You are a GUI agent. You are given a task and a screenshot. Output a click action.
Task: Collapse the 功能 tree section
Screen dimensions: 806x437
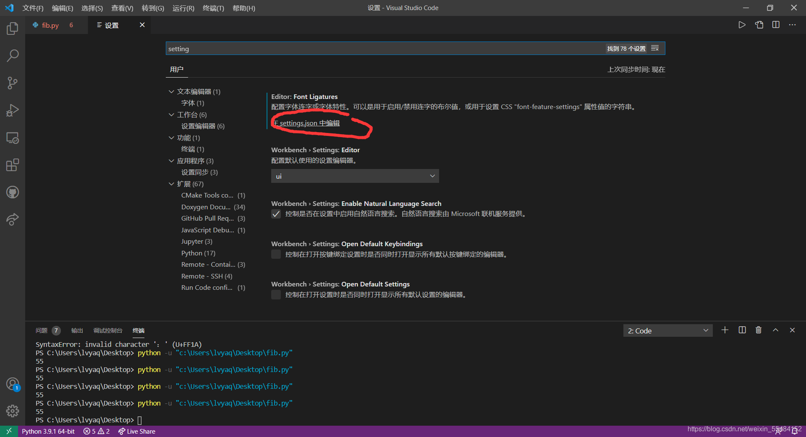(171, 138)
